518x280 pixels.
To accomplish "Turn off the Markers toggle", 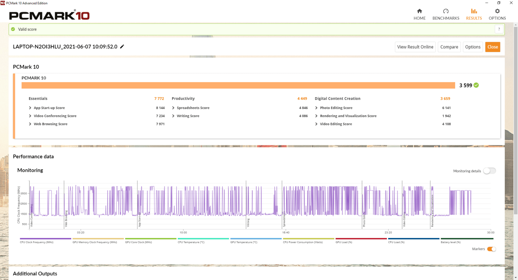I will pyautogui.click(x=491, y=249).
